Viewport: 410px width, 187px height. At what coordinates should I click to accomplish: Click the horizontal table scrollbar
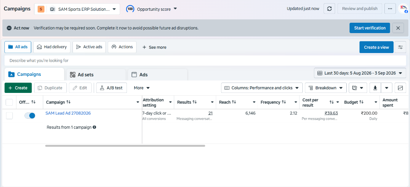point(125,146)
